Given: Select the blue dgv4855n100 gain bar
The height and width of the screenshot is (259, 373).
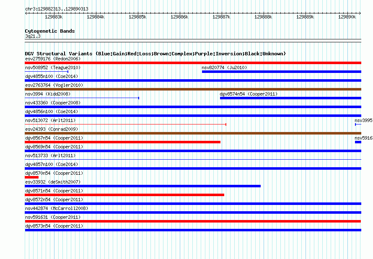Looking at the screenshot, I should pyautogui.click(x=193, y=80).
